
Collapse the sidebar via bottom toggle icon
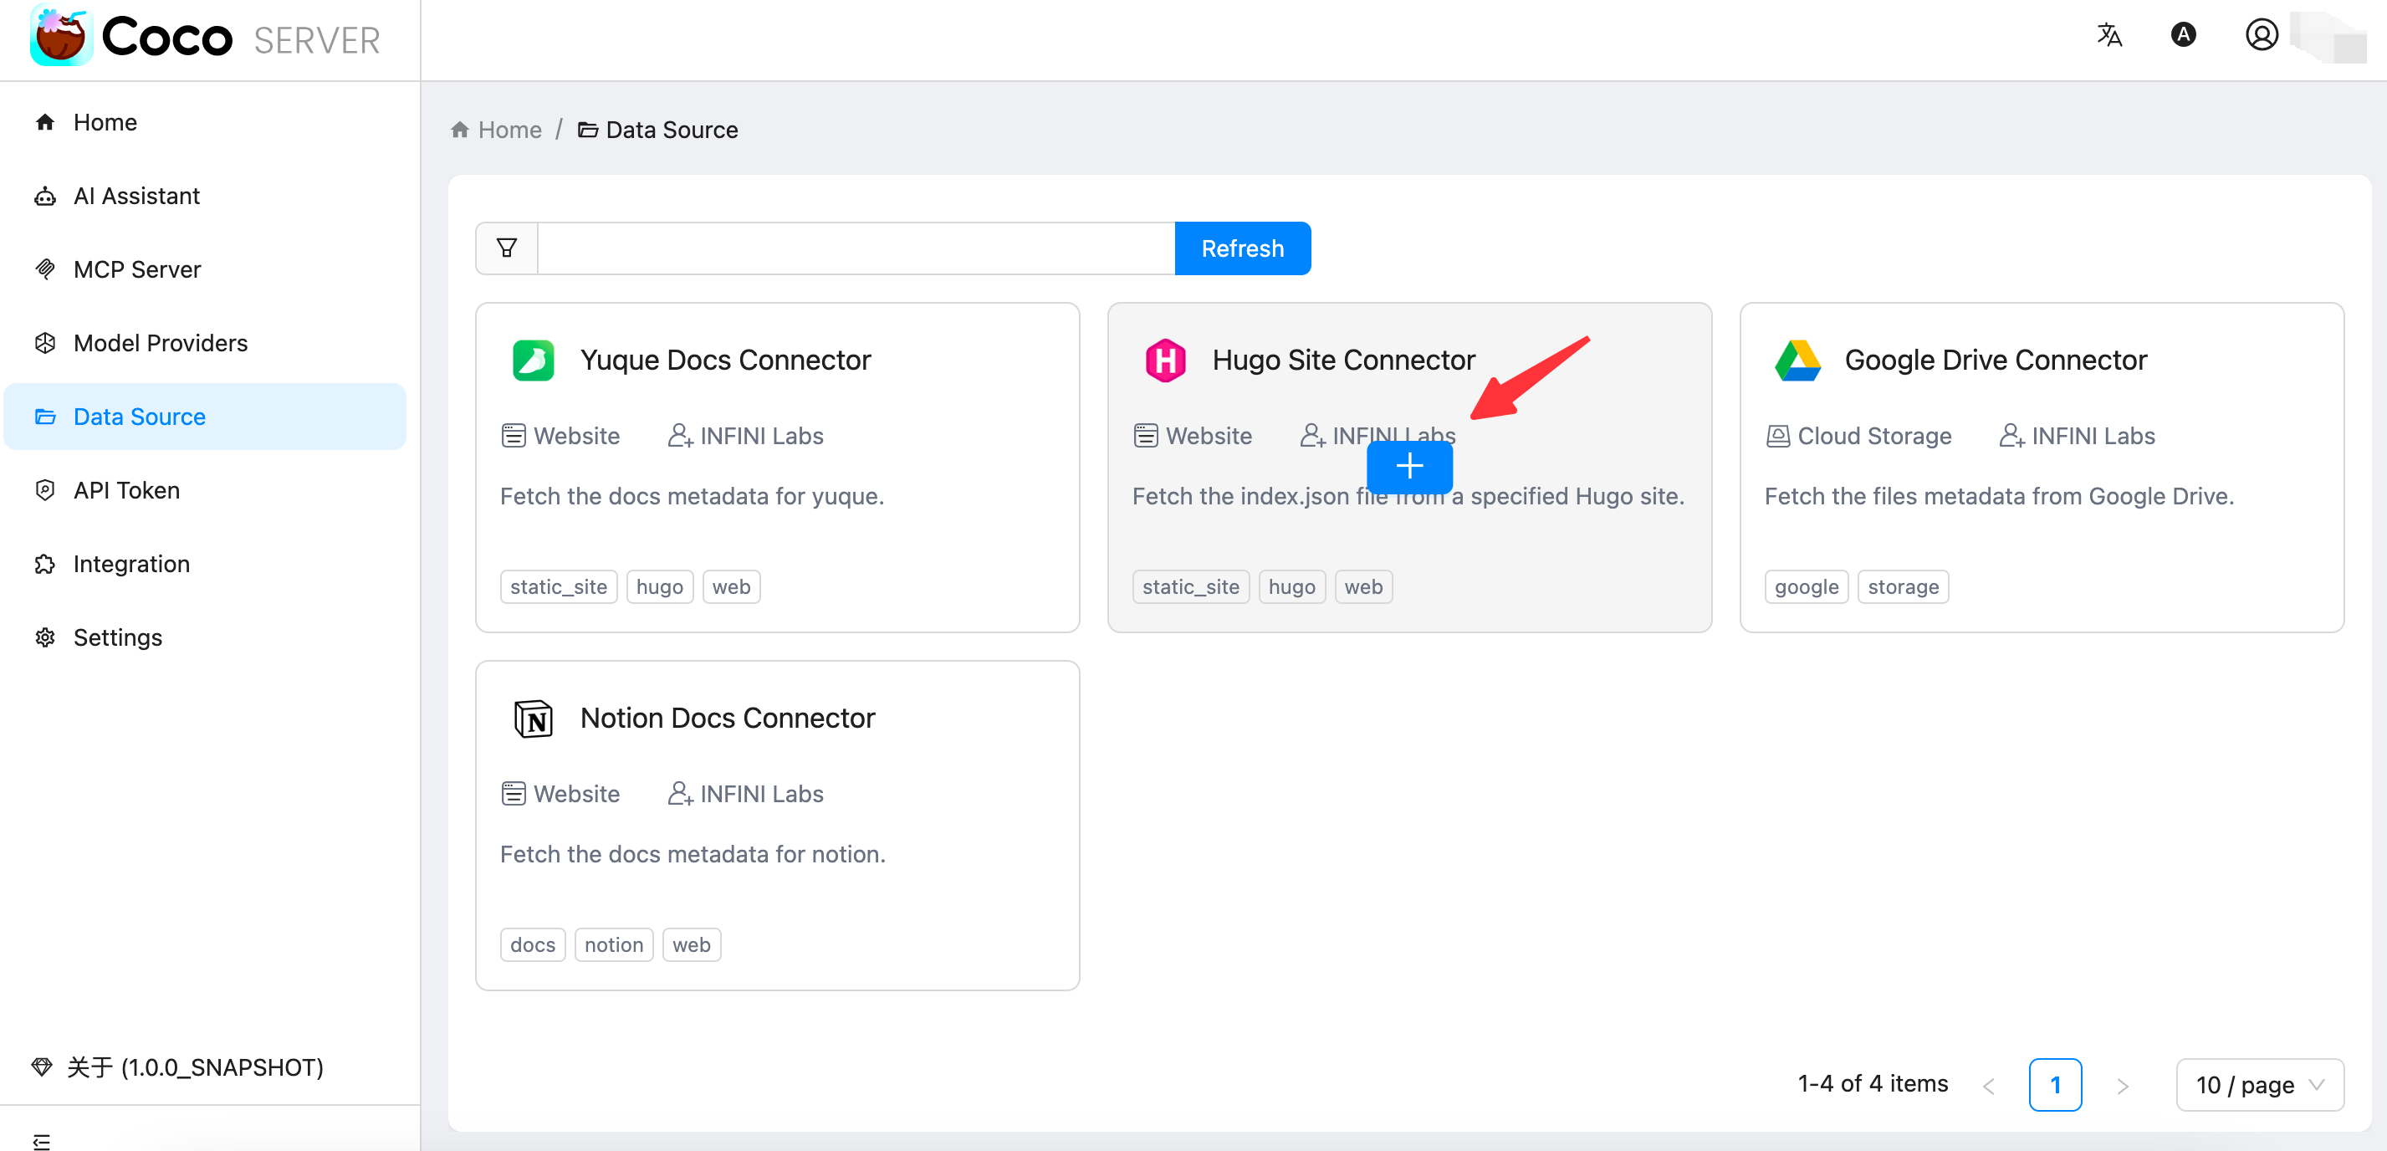tap(42, 1141)
